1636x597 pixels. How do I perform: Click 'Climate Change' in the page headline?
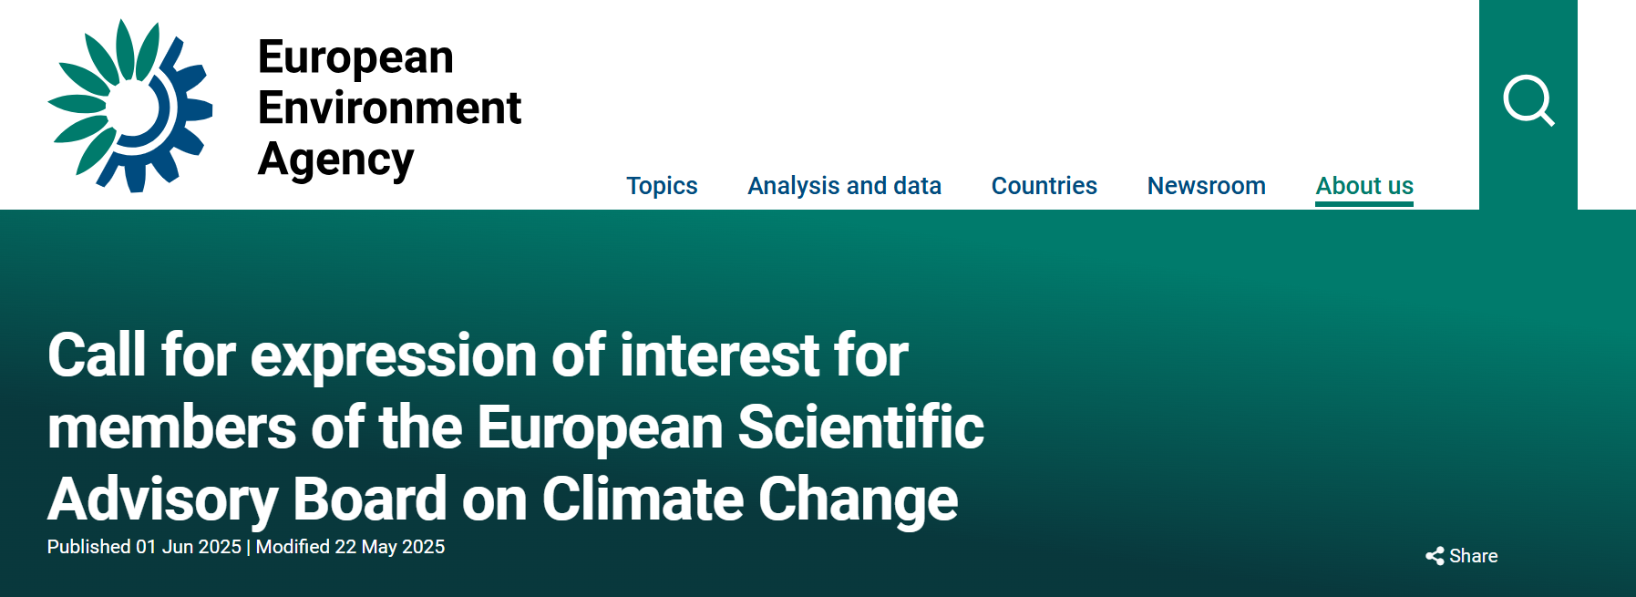pyautogui.click(x=749, y=499)
